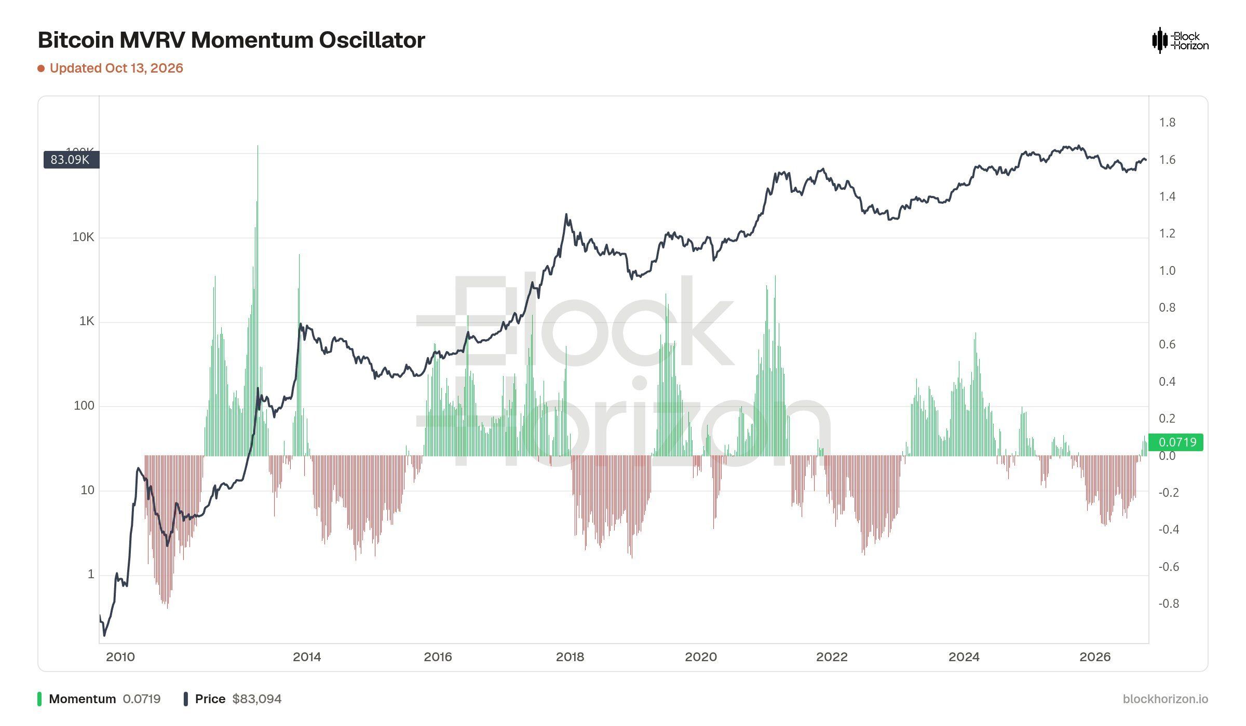Select the 2026 x-axis year label

pyautogui.click(x=1095, y=657)
